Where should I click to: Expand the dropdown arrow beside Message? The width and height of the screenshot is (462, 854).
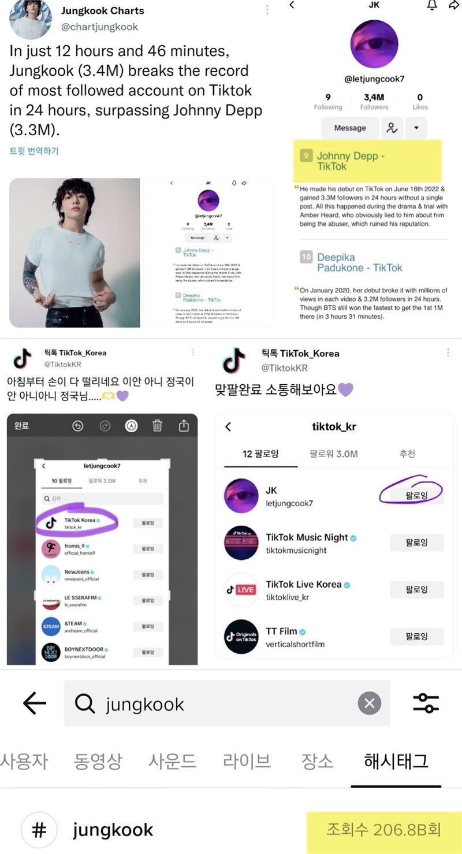pos(416,128)
